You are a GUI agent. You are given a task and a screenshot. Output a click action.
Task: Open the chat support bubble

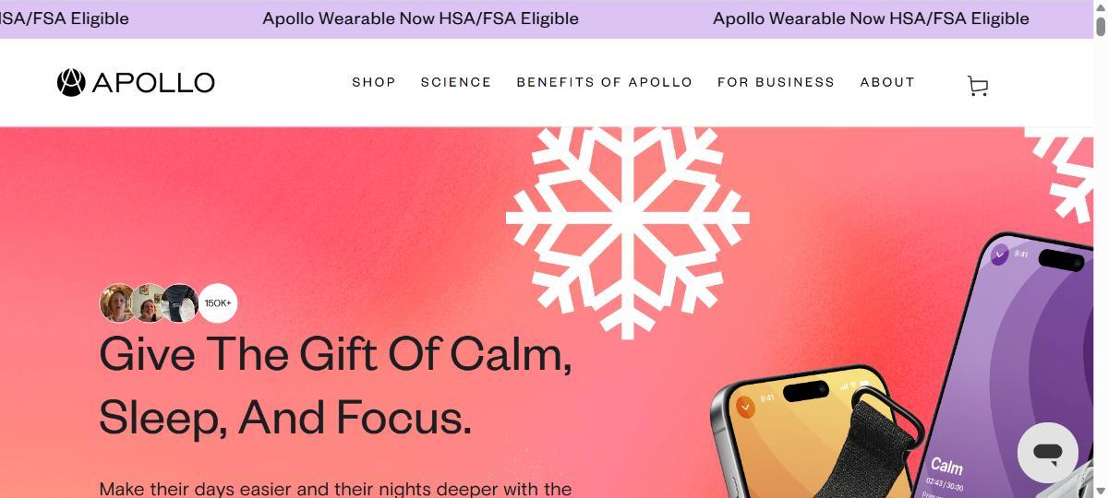(1048, 453)
